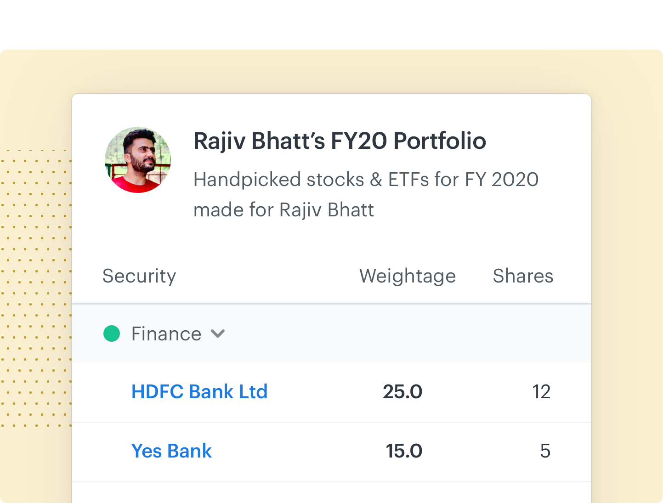Screen dimensions: 663x503
Task: Click the Rajiv Bhatt's FY20 Portfolio title
Action: click(x=340, y=141)
